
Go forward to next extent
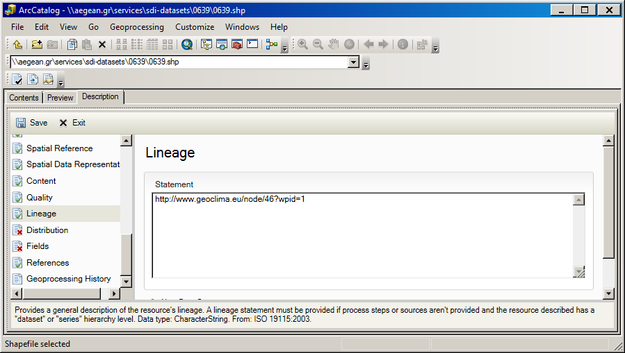click(x=384, y=44)
